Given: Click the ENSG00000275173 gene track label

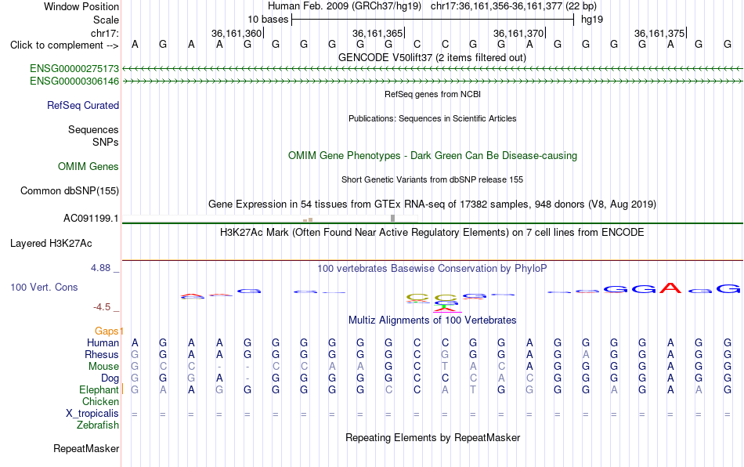Looking at the screenshot, I should point(74,69).
